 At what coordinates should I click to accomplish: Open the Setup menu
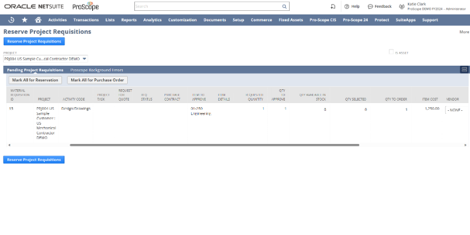click(238, 20)
